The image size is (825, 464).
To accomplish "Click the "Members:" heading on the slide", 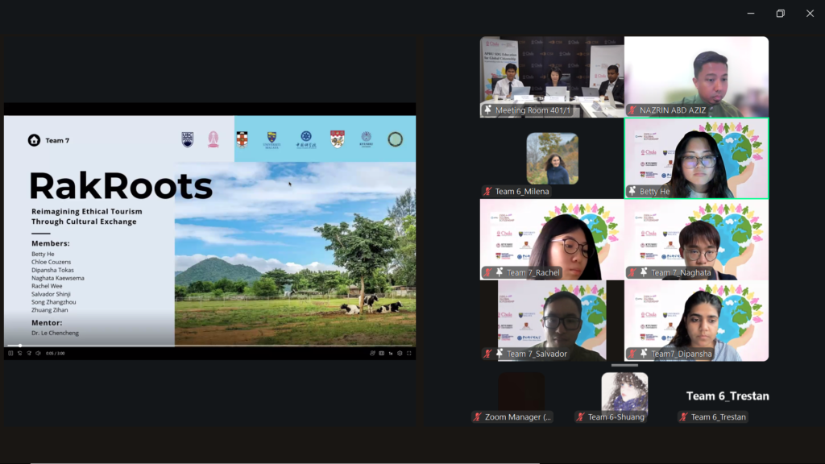I will 51,243.
